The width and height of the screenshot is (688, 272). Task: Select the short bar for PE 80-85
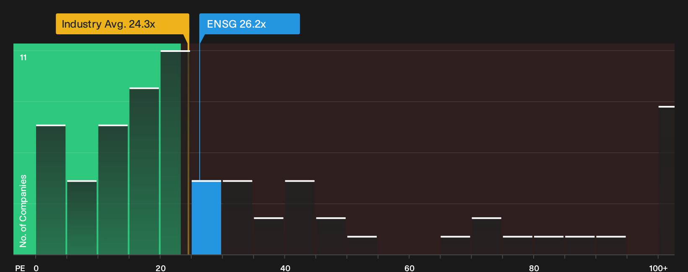(x=549, y=245)
